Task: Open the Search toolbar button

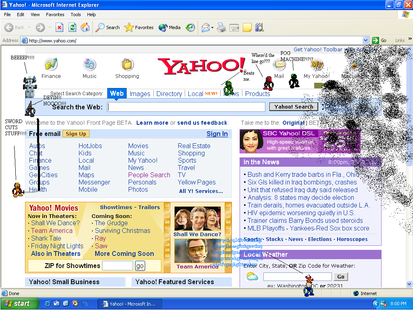Action: [107, 27]
